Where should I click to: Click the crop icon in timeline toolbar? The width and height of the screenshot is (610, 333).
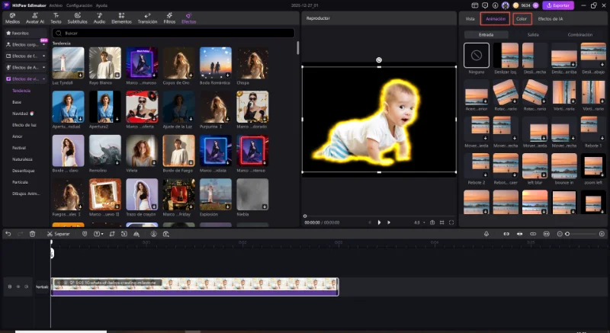[x=112, y=234]
